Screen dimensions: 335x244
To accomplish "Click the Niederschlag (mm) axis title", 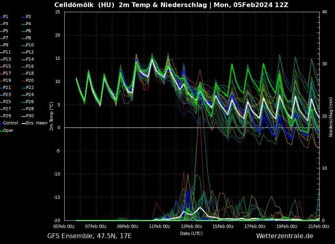I will 331,117.
